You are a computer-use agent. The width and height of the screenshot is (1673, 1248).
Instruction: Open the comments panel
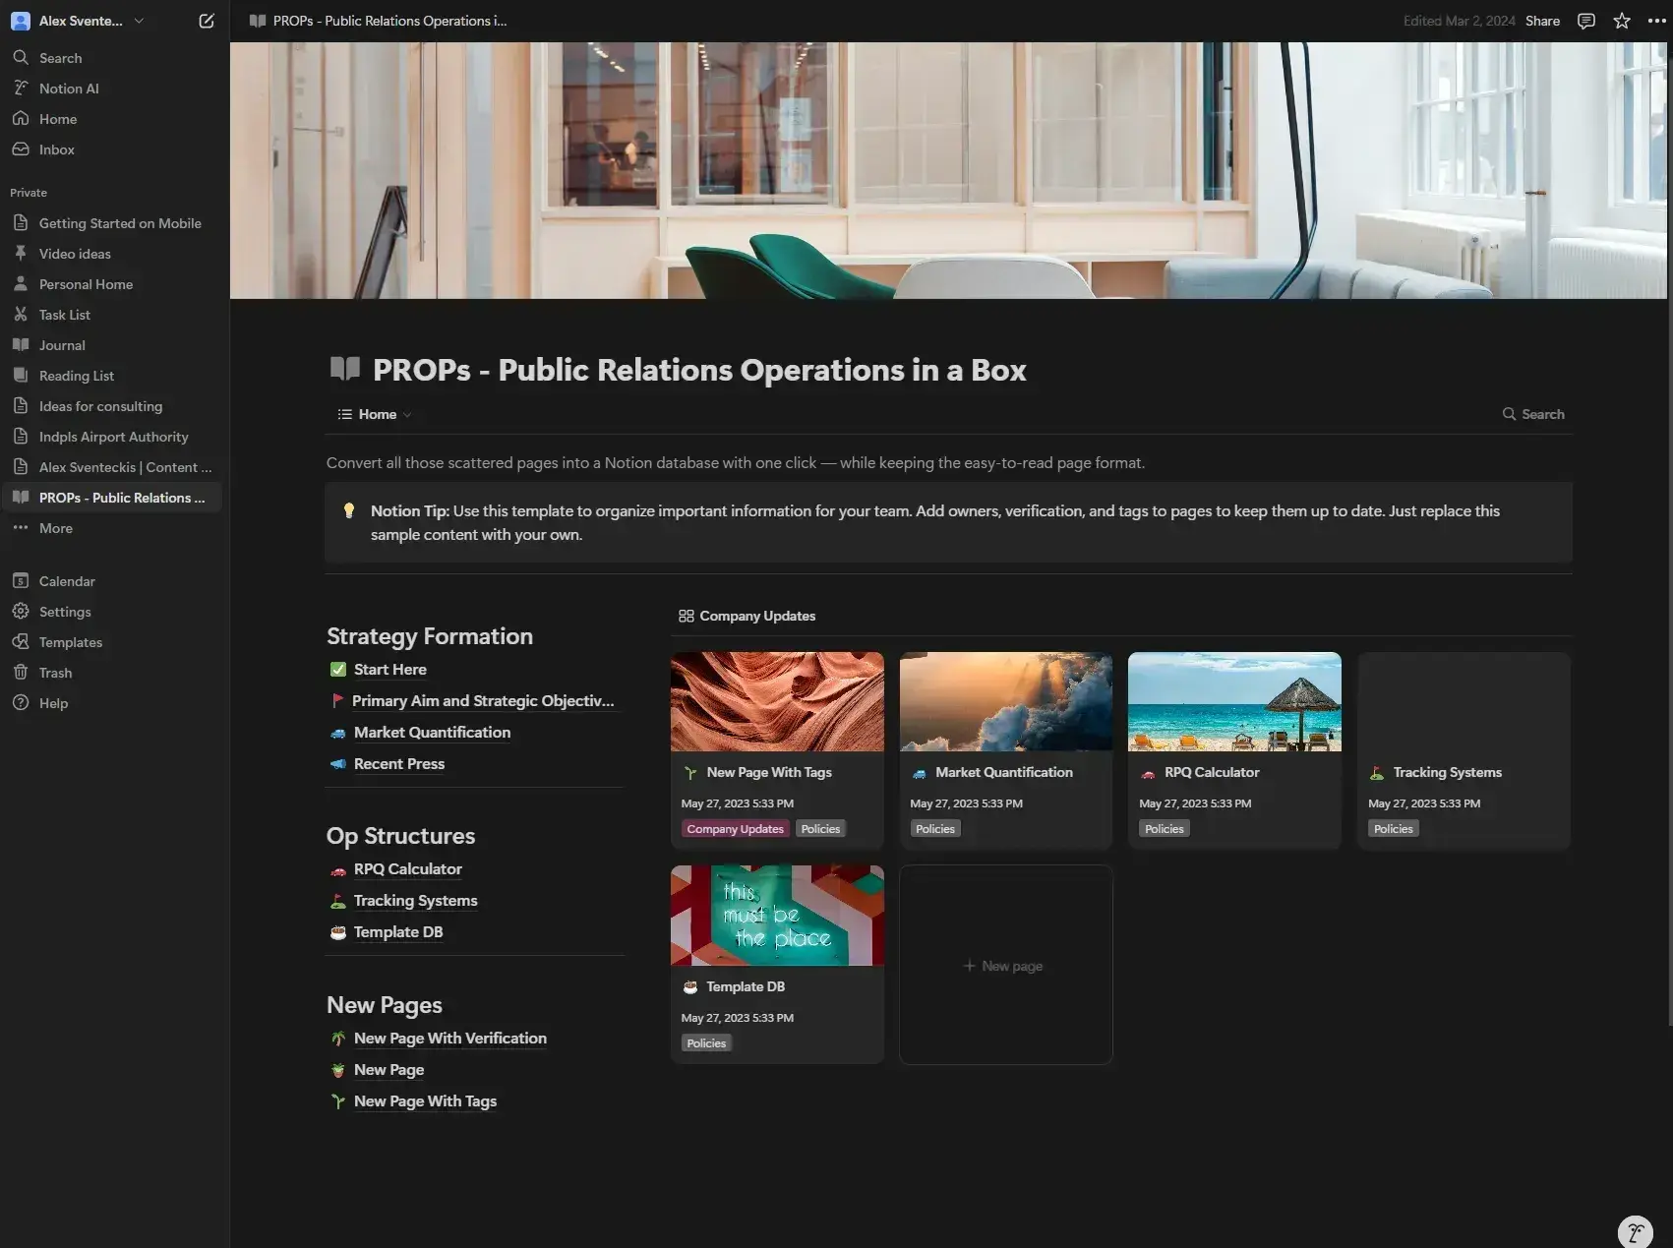[x=1585, y=20]
